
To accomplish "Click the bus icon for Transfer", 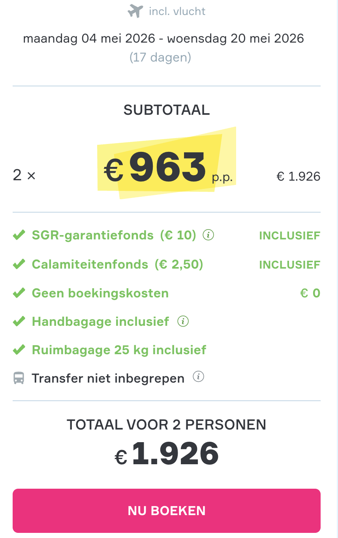I will coord(19,378).
